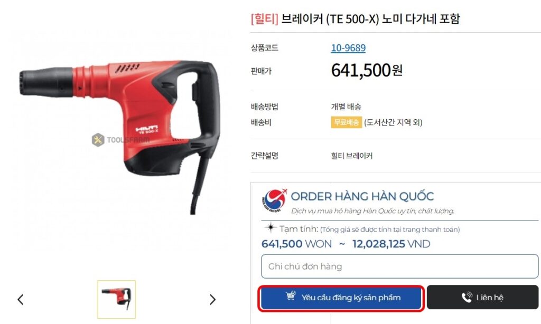Viewport: 541px width, 324px height.
Task: Click Yêu cầu đăng ký sản phẩm button
Action: click(x=341, y=298)
